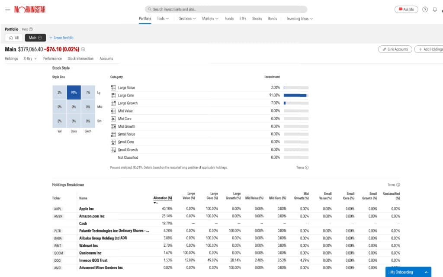Switch to the Performance tab
The image size is (443, 277).
(52, 58)
